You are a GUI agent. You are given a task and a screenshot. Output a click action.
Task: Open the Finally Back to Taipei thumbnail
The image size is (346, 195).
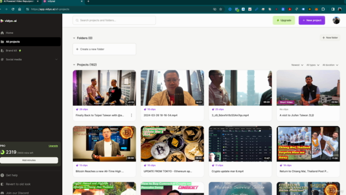tap(104, 88)
